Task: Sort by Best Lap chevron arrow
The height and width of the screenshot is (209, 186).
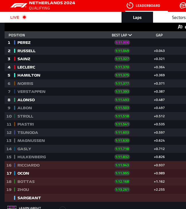Action: (130, 35)
